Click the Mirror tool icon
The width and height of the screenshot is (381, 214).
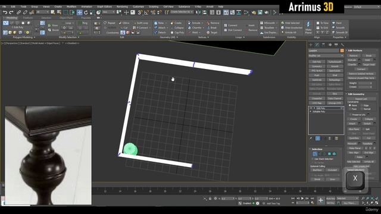(x=198, y=12)
